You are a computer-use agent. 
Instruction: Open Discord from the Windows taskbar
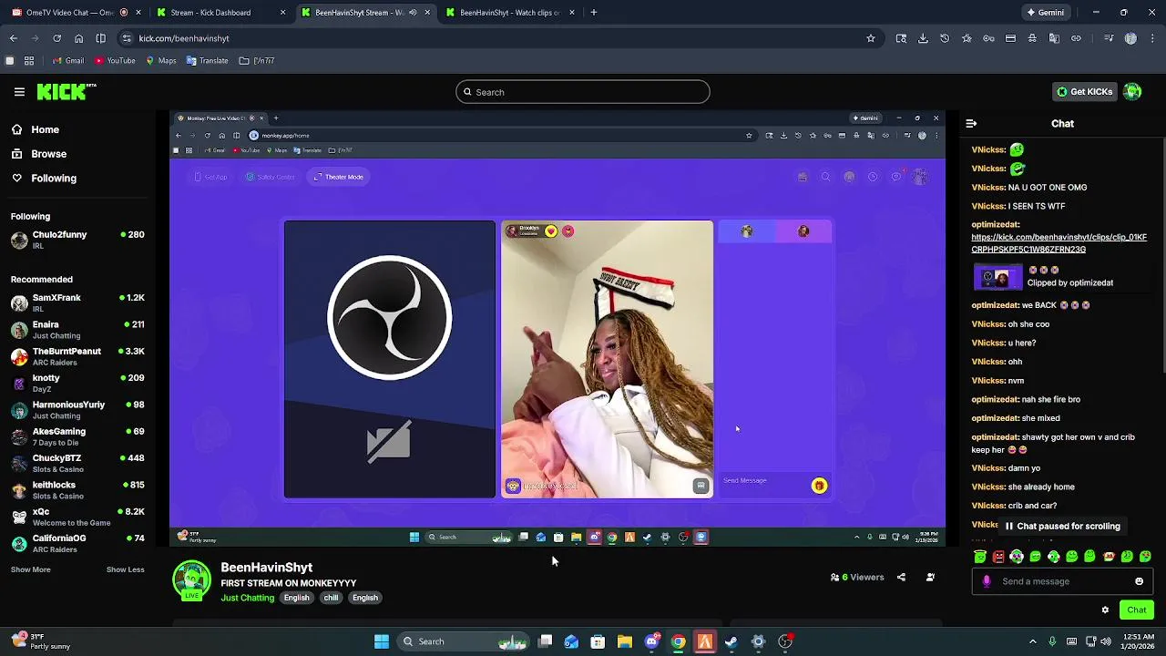(x=651, y=642)
